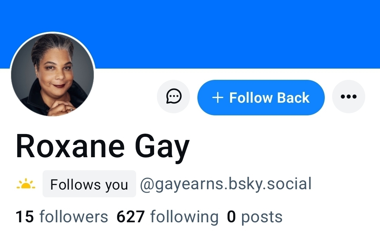Click the "bsky.social" part of the handle
Viewport: 380px width, 236px height.
[269, 184]
